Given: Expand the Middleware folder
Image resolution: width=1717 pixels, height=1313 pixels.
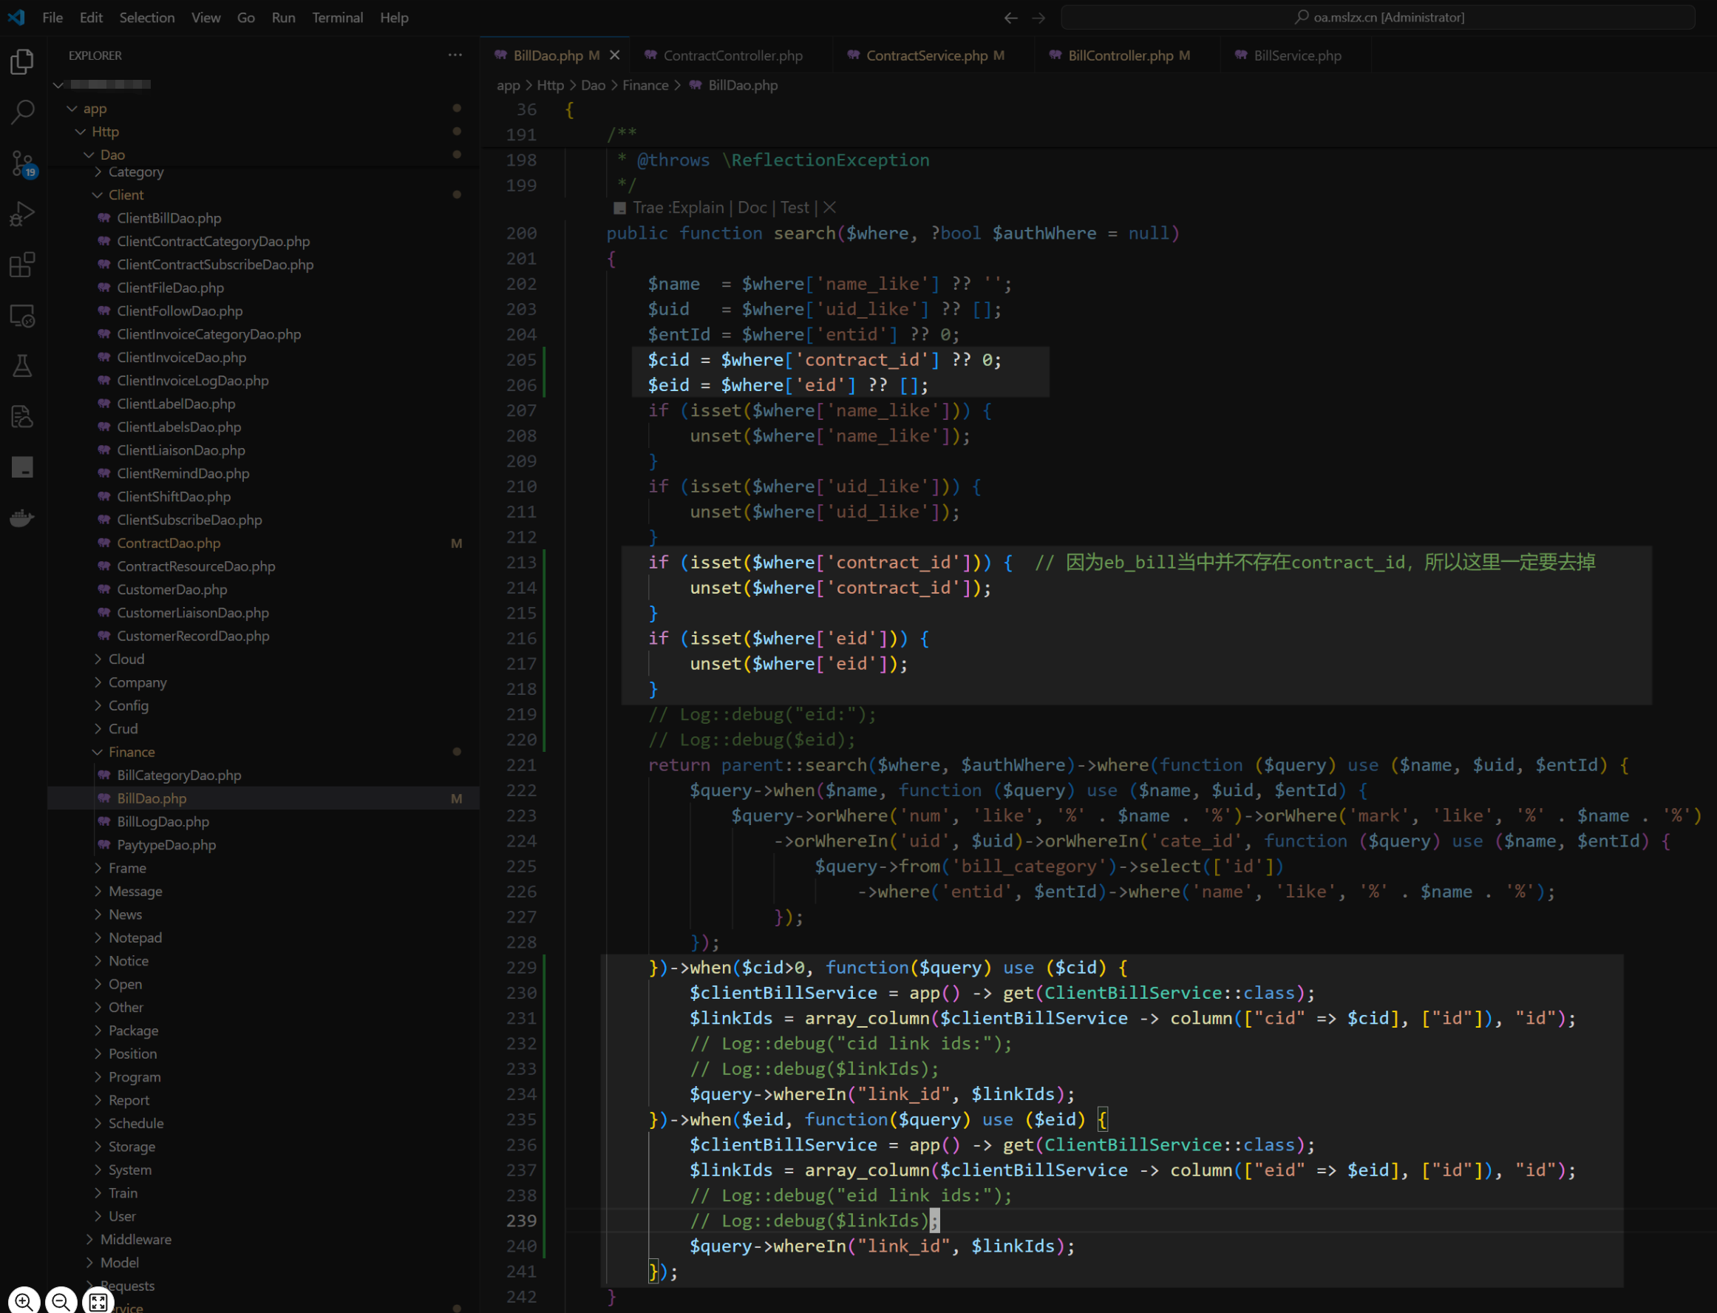Looking at the screenshot, I should click(x=89, y=1240).
